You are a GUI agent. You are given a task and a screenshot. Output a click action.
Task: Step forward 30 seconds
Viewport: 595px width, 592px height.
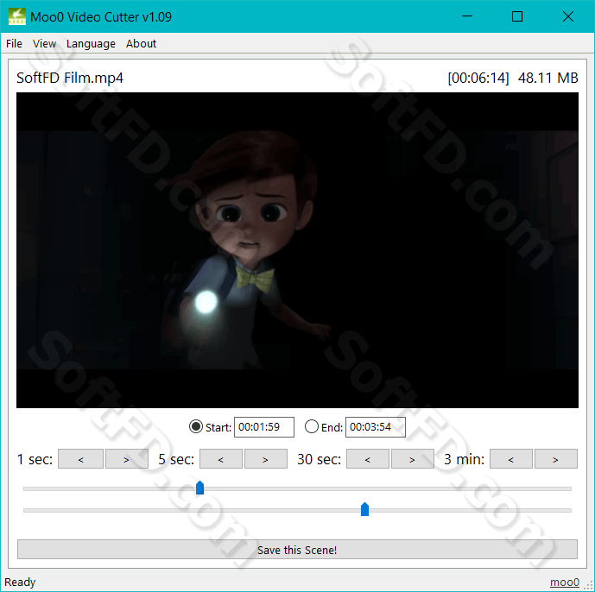point(413,459)
